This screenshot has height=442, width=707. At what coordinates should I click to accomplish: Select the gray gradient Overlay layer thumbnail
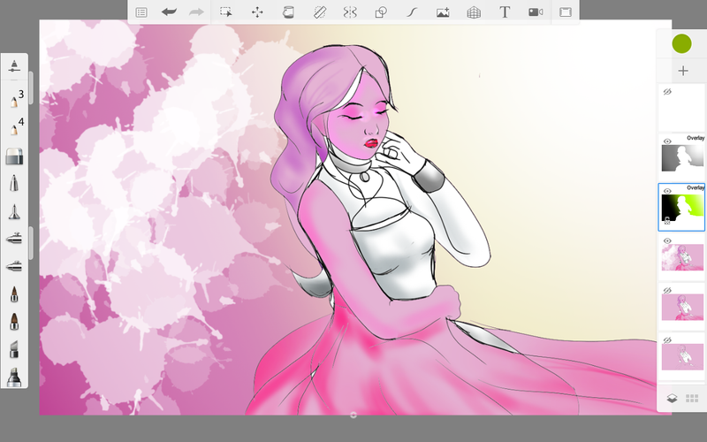[x=682, y=158]
